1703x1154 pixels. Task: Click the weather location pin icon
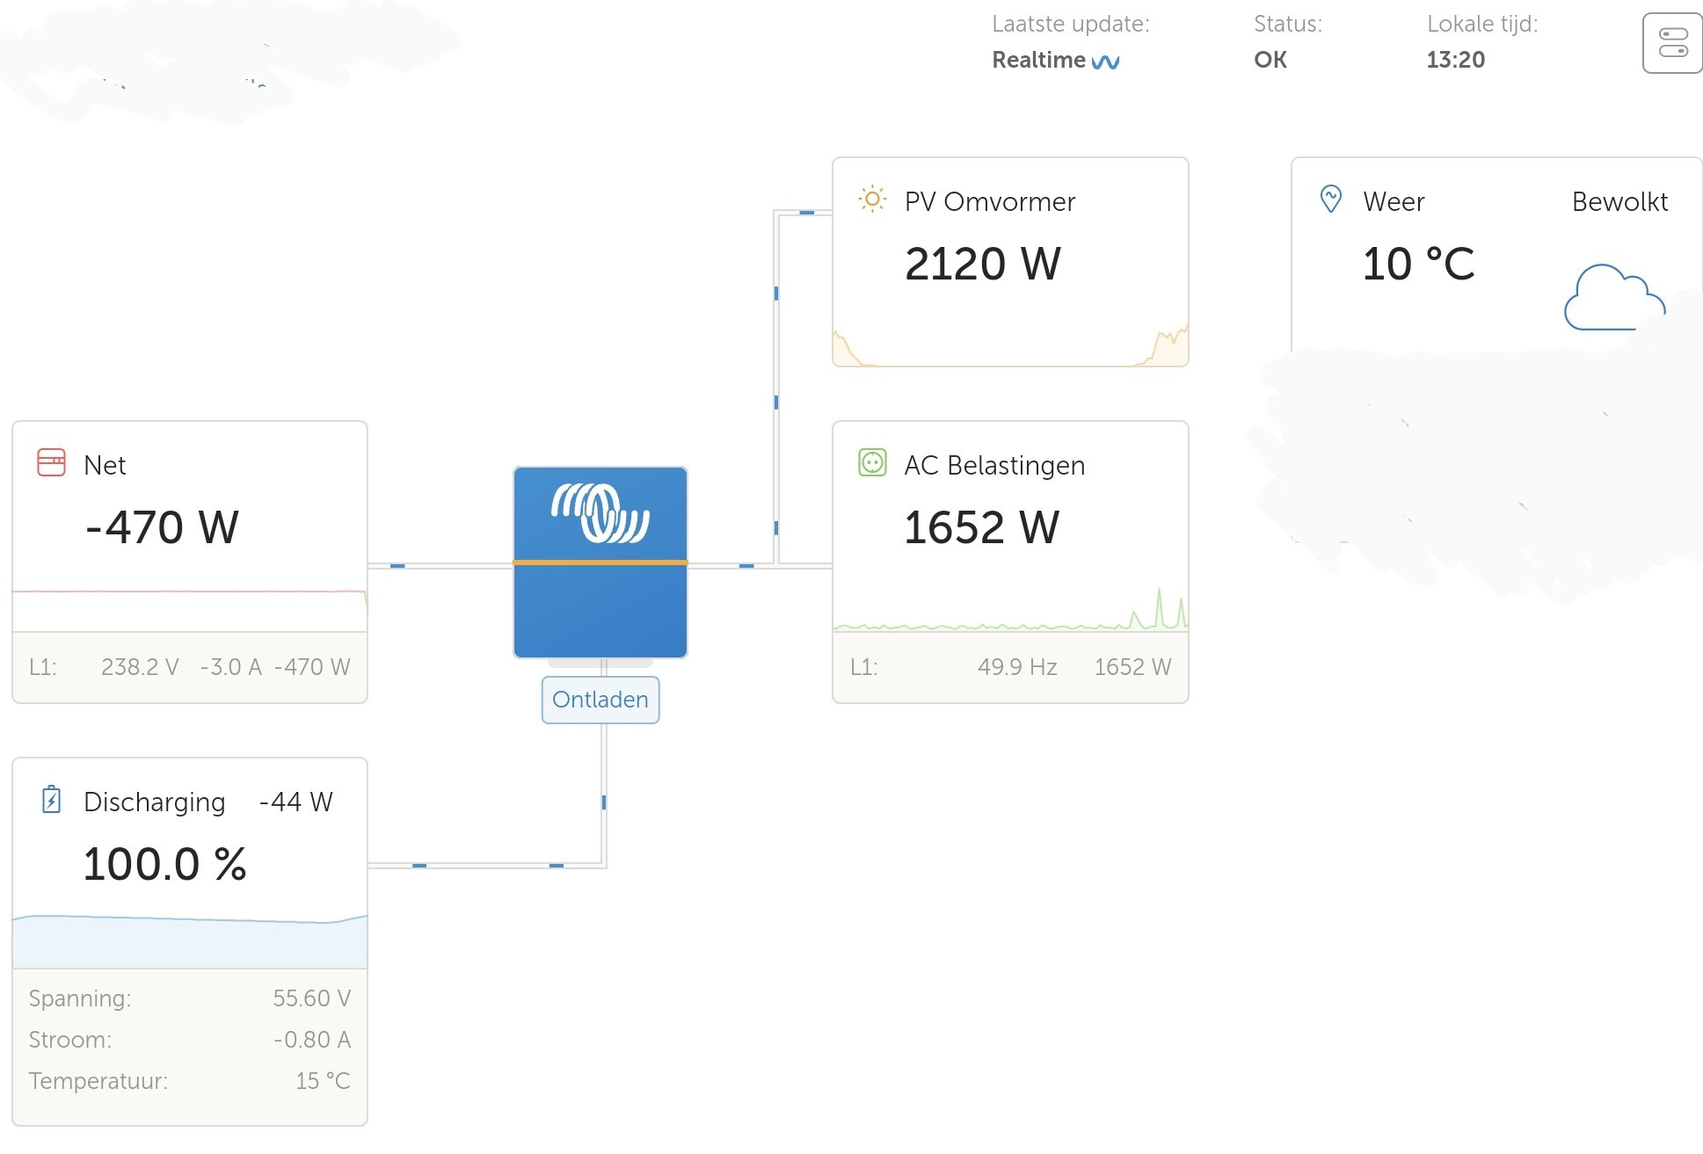(x=1330, y=200)
